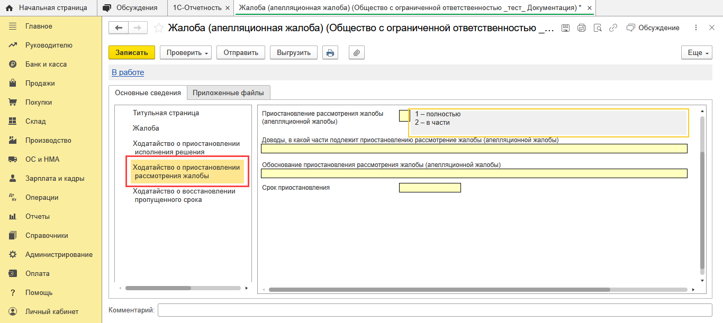Click the back navigation arrow
Viewport: 723px width, 323px height.
pos(119,28)
